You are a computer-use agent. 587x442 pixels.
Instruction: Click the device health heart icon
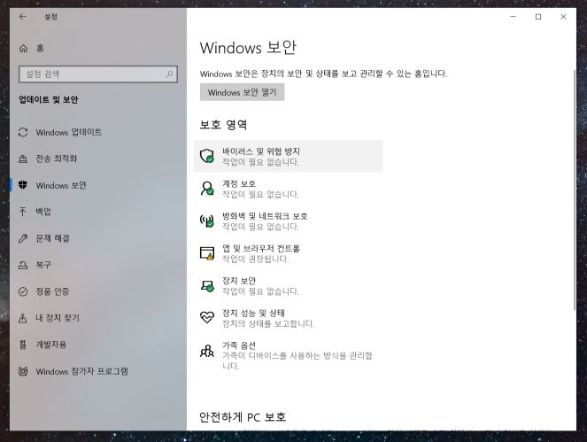(x=206, y=318)
